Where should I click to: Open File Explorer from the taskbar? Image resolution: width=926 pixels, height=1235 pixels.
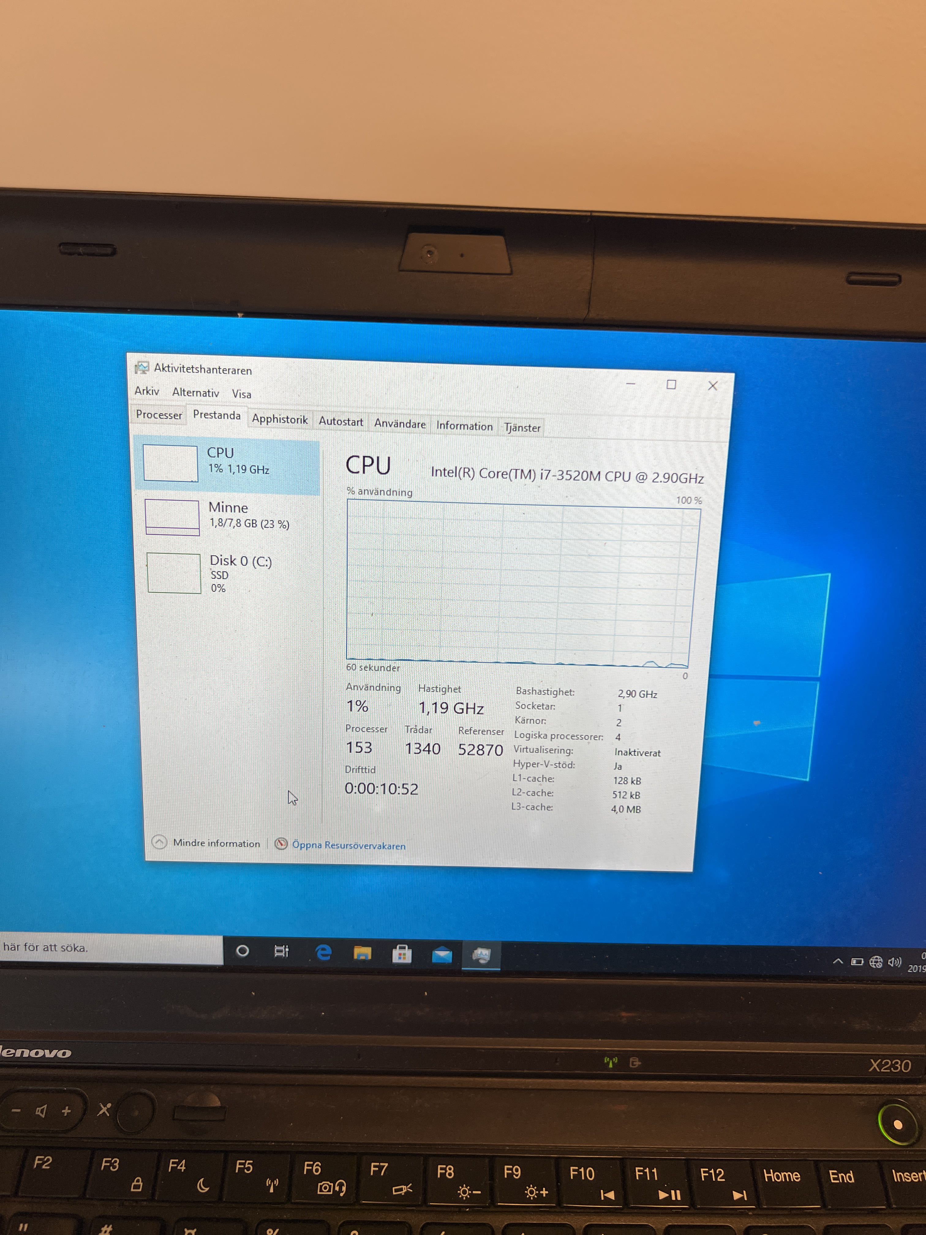coord(362,953)
